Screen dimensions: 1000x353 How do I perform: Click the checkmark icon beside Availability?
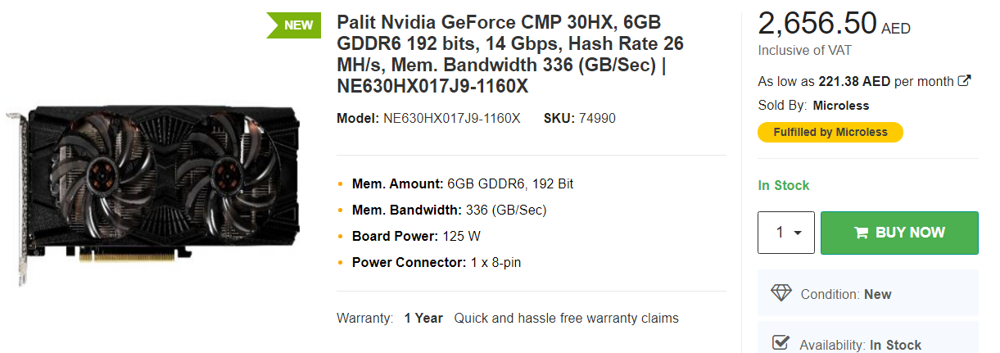(781, 344)
